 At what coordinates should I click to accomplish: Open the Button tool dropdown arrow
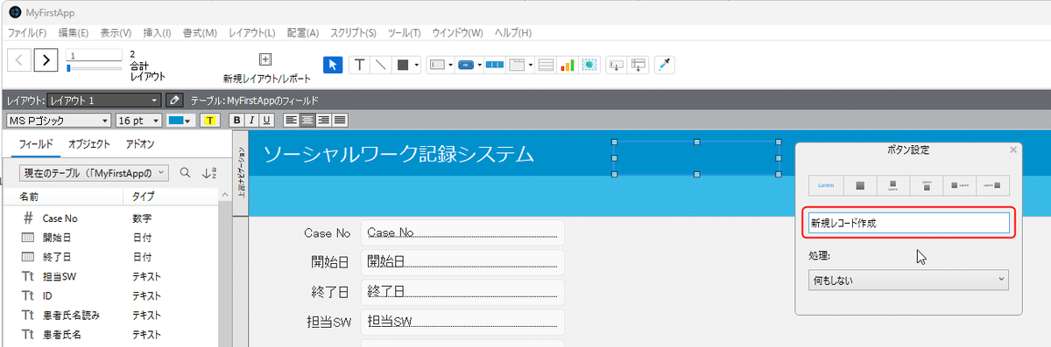click(x=480, y=65)
